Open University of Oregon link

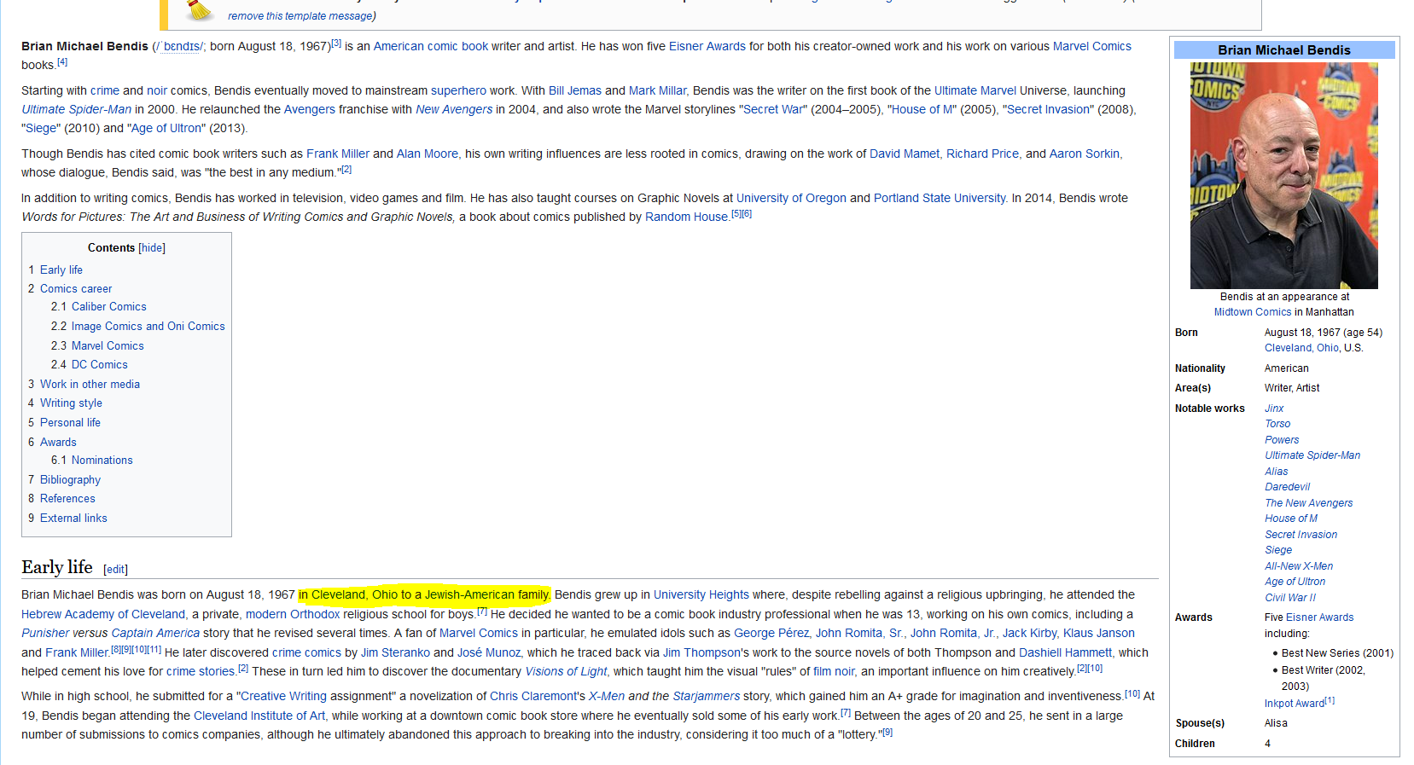tap(791, 199)
